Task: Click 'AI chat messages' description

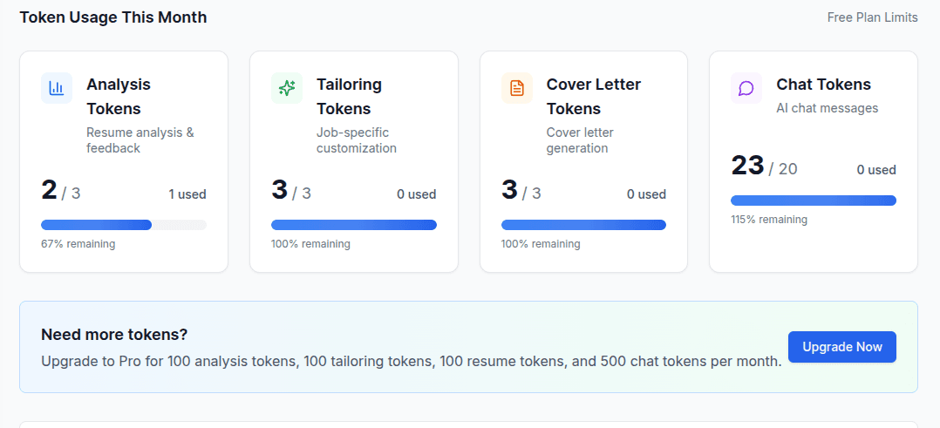Action: (828, 108)
